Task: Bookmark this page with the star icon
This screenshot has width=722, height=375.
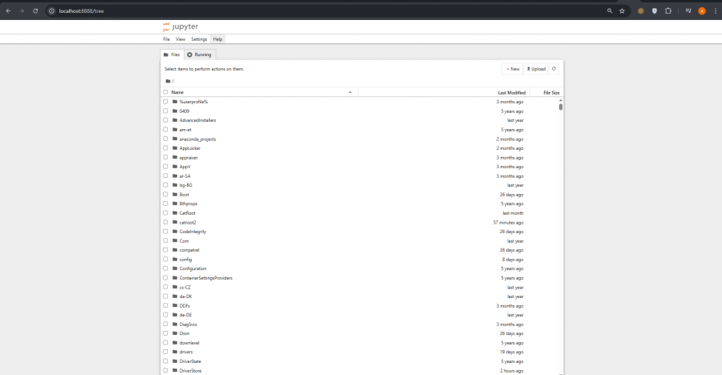Action: [622, 10]
